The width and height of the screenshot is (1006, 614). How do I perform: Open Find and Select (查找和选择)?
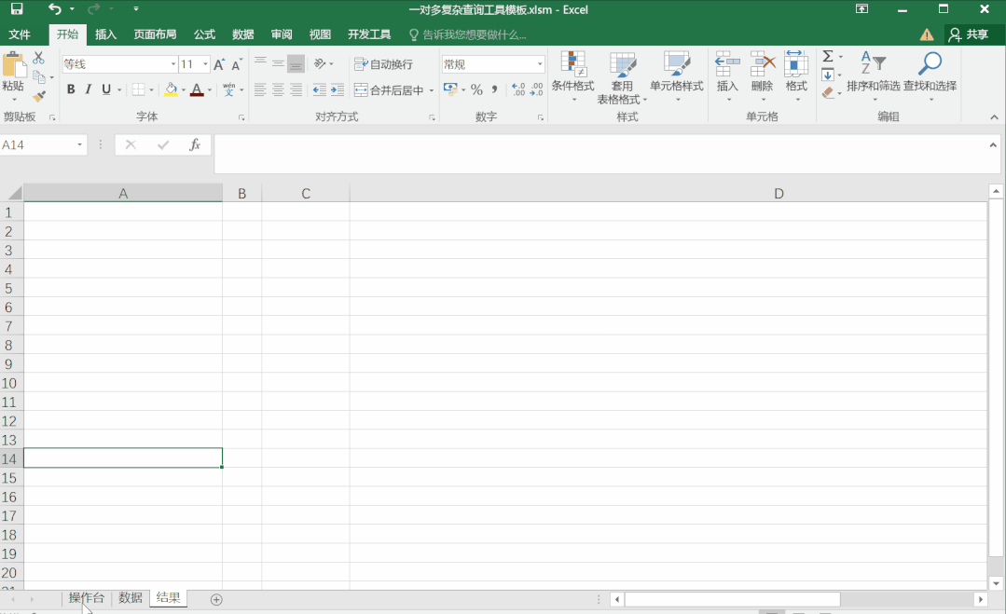(930, 75)
